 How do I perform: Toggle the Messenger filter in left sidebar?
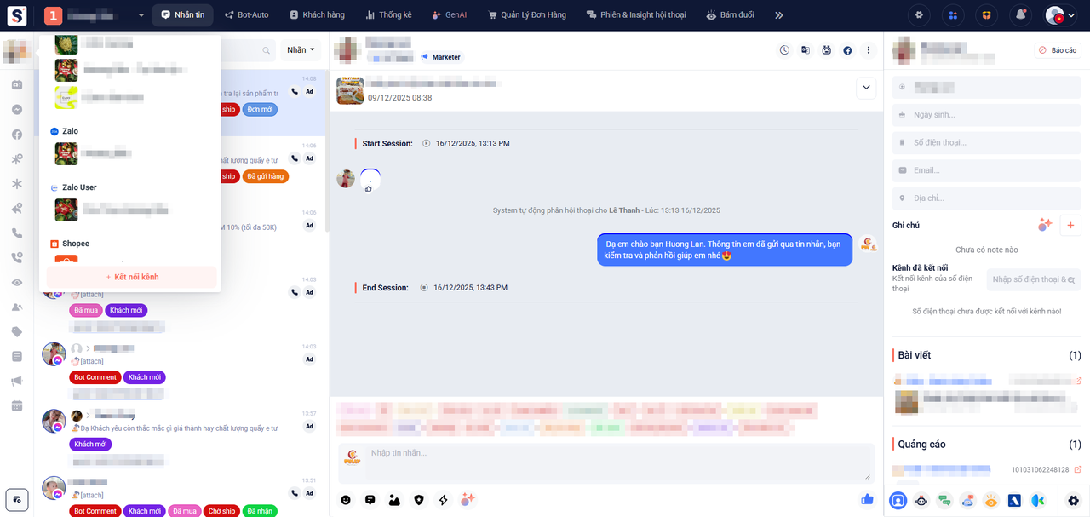click(x=17, y=110)
